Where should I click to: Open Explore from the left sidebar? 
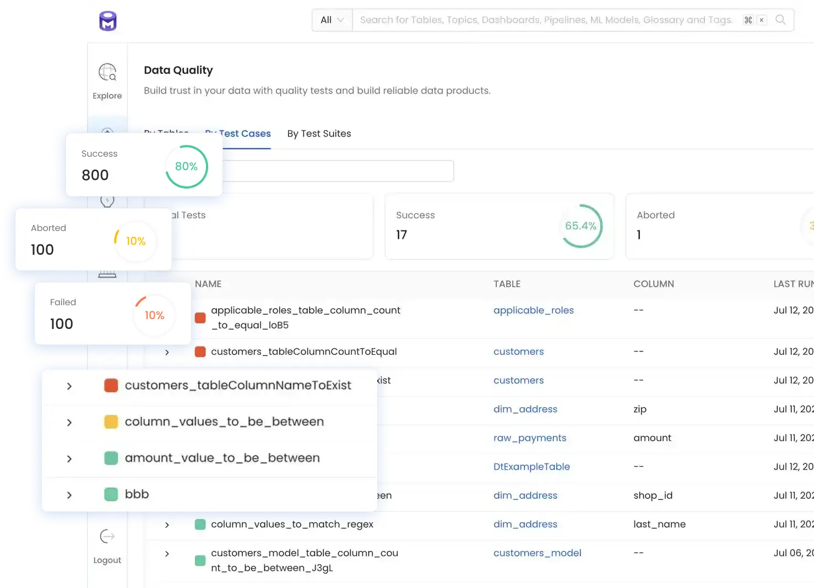tap(107, 80)
